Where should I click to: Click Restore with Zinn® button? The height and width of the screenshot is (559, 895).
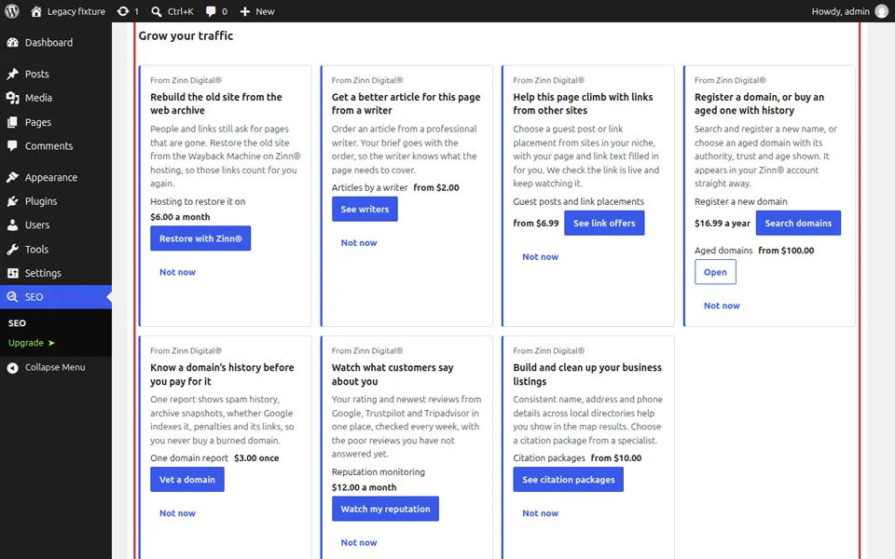[x=200, y=239]
